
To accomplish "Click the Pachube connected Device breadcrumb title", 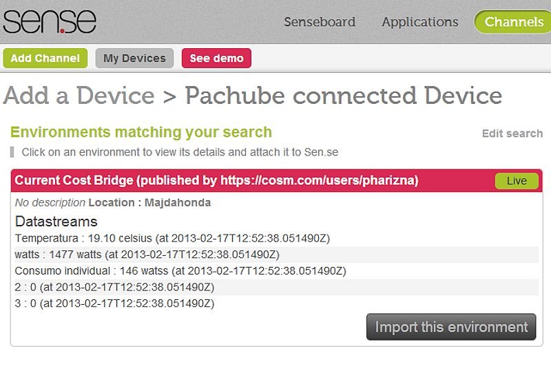I will click(x=343, y=96).
